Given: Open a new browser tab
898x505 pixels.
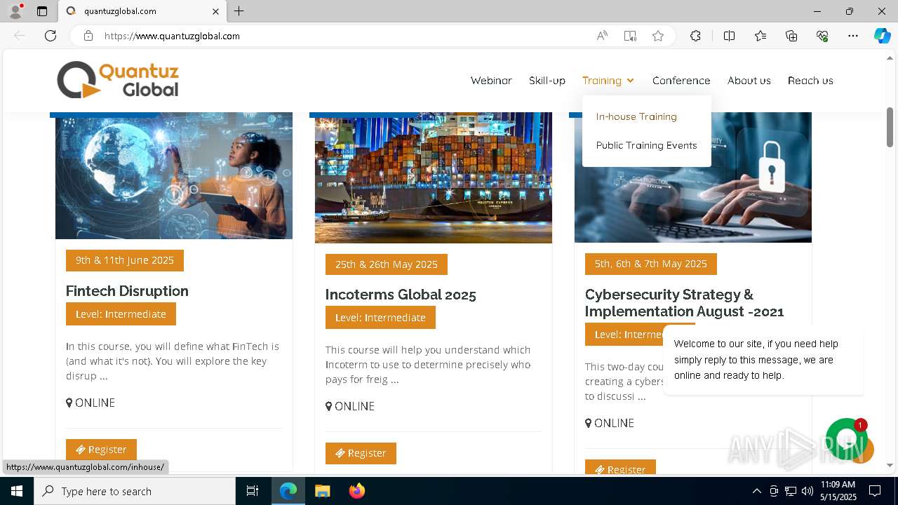Looking at the screenshot, I should click(239, 11).
